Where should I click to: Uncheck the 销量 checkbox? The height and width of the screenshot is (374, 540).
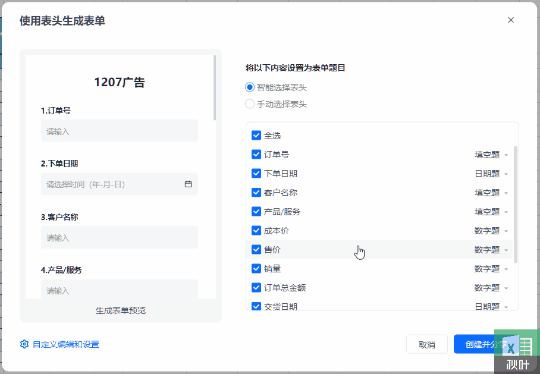(256, 268)
